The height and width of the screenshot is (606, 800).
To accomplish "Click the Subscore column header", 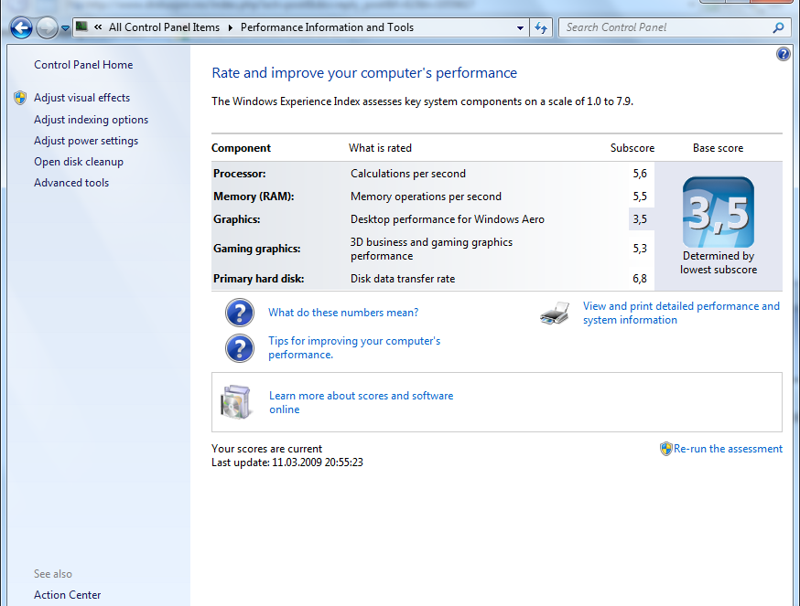I will click(632, 148).
